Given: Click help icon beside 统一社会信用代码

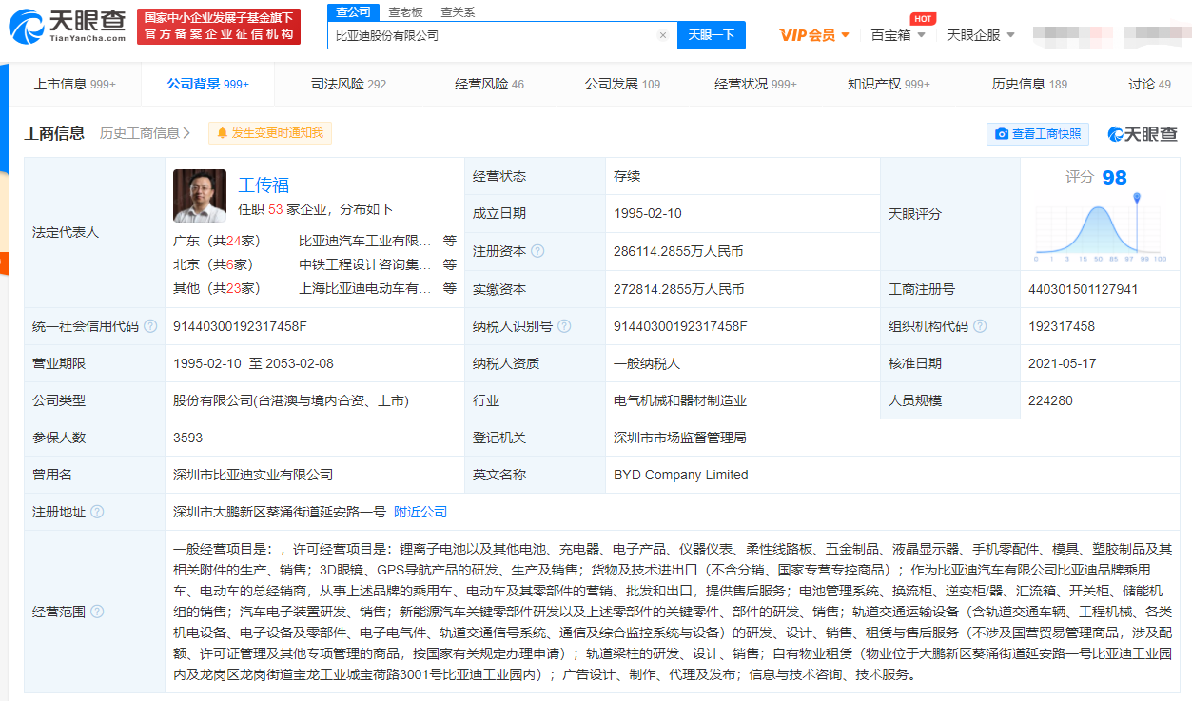Looking at the screenshot, I should (x=150, y=326).
